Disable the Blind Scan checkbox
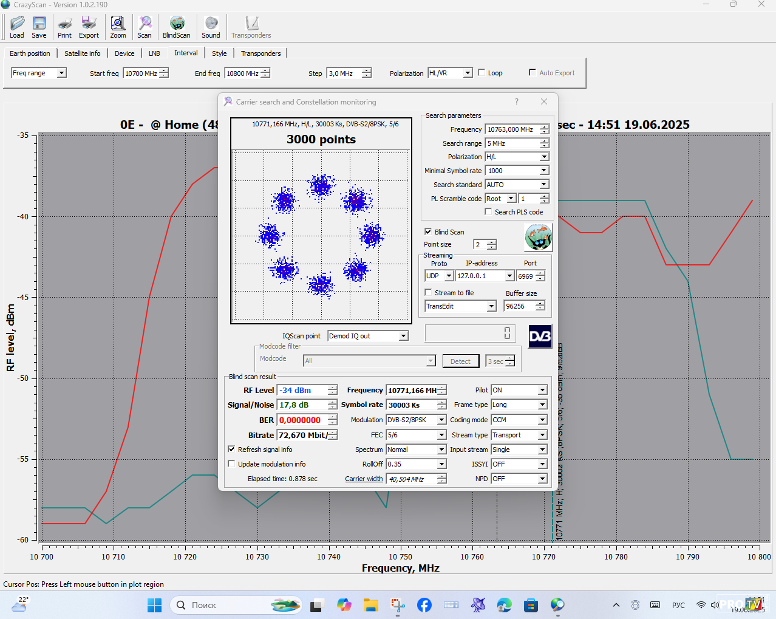776x619 pixels. tap(428, 231)
